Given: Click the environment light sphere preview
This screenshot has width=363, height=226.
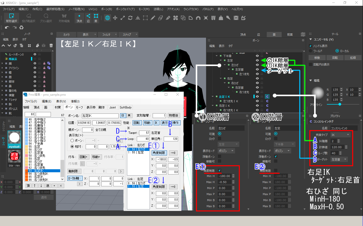Looking at the screenshot, I should tap(318, 93).
